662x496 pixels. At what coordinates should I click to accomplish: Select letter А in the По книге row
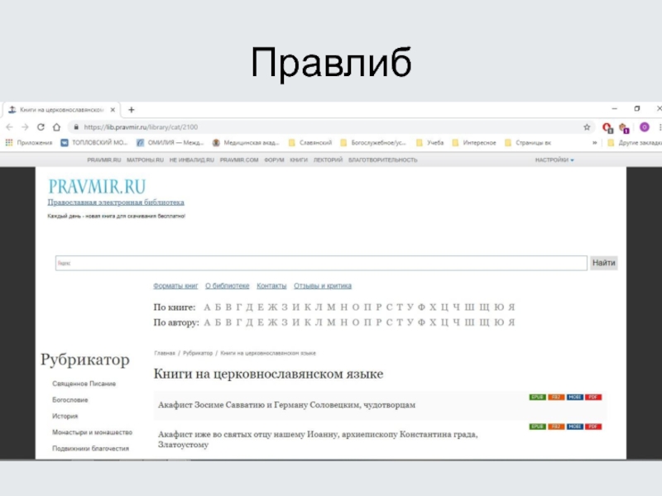207,308
